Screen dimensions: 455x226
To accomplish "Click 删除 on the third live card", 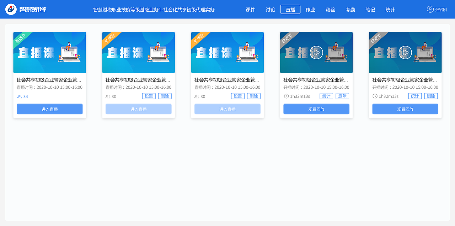I will pos(253,96).
